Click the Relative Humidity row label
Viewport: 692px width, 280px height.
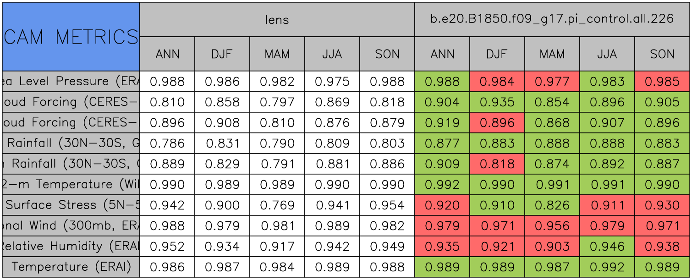pos(71,247)
